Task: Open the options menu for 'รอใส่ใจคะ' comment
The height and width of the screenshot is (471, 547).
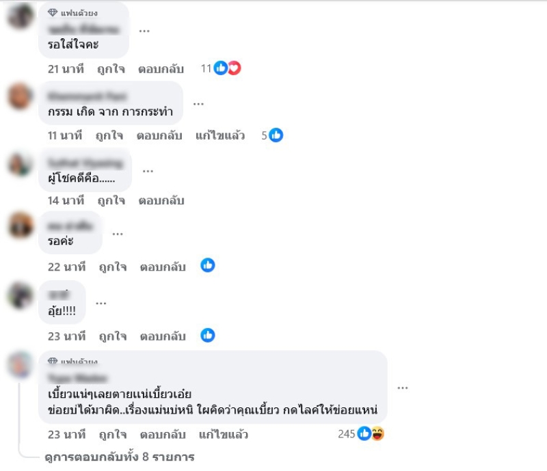Action: (144, 31)
